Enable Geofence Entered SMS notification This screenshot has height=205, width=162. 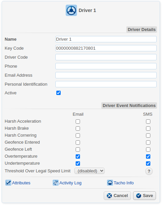148,142
